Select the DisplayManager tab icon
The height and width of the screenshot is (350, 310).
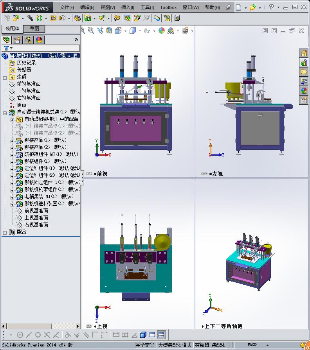(x=39, y=40)
